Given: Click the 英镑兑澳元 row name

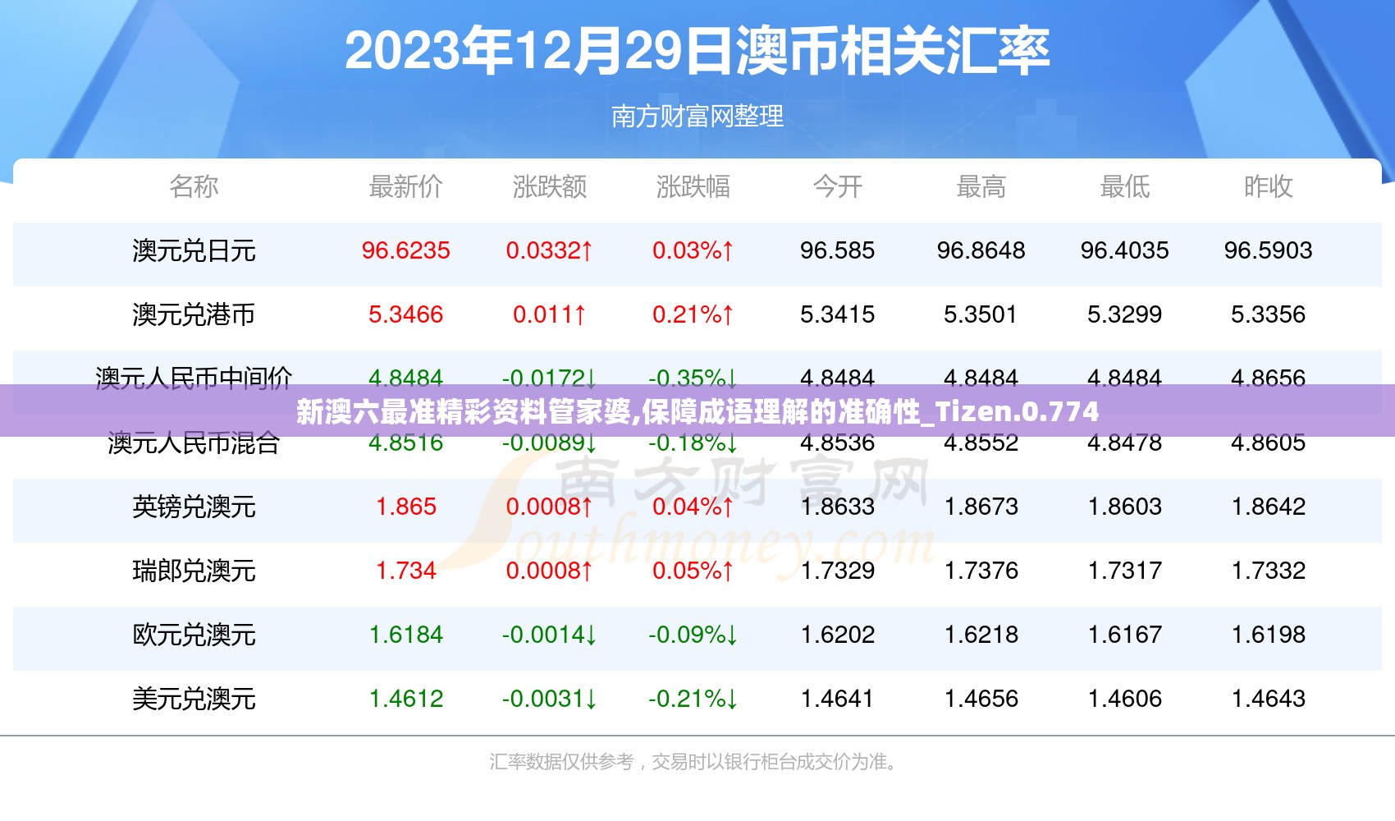Looking at the screenshot, I should click(194, 507).
